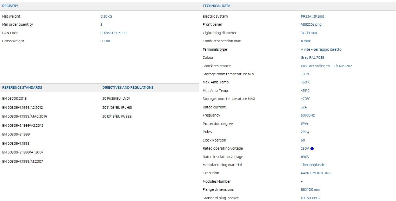396x201 pixels.
Task: Click the DIRECTIVES AND REGULATIONS heading
Action: click(x=128, y=88)
